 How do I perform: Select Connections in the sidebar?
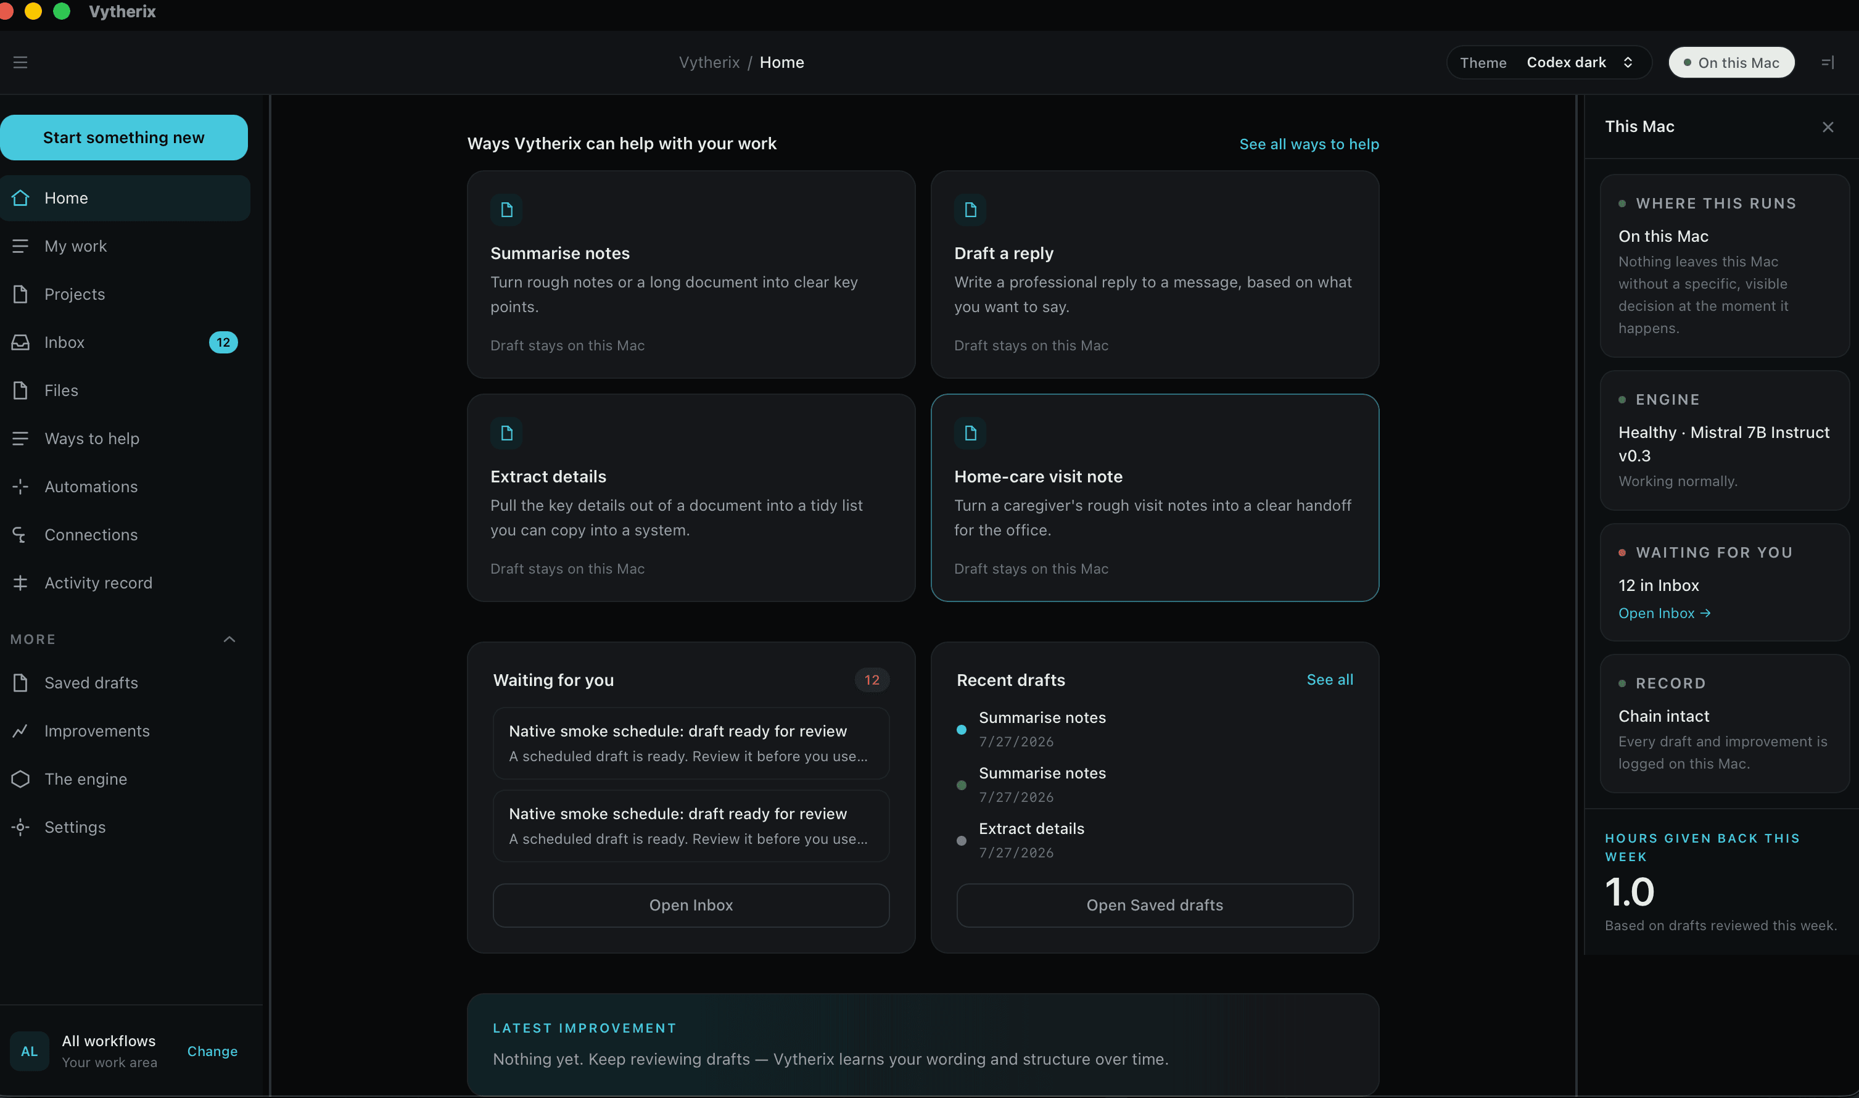tap(125, 535)
